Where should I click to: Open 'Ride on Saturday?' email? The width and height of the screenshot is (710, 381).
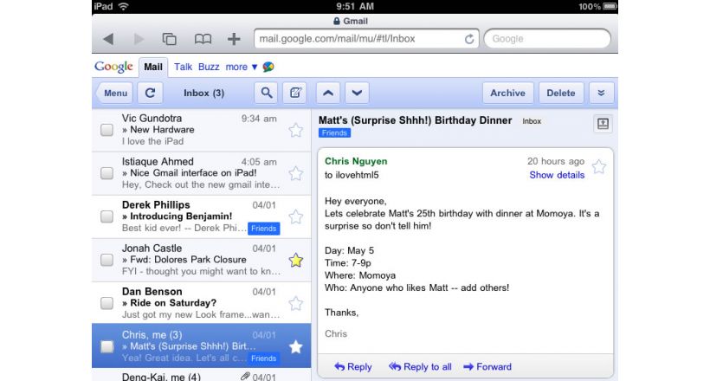click(x=202, y=303)
